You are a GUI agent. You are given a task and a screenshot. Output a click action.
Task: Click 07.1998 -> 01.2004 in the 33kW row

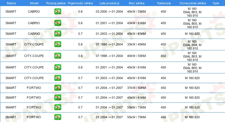(x=109, y=44)
